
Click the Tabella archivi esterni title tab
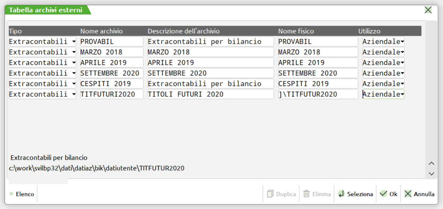point(46,10)
